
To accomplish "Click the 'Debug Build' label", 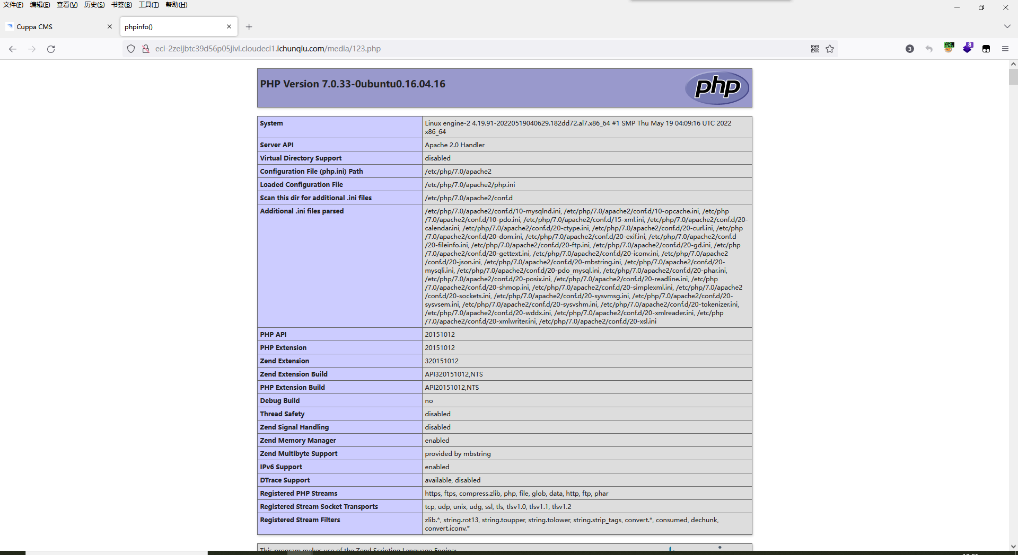I will 280,401.
